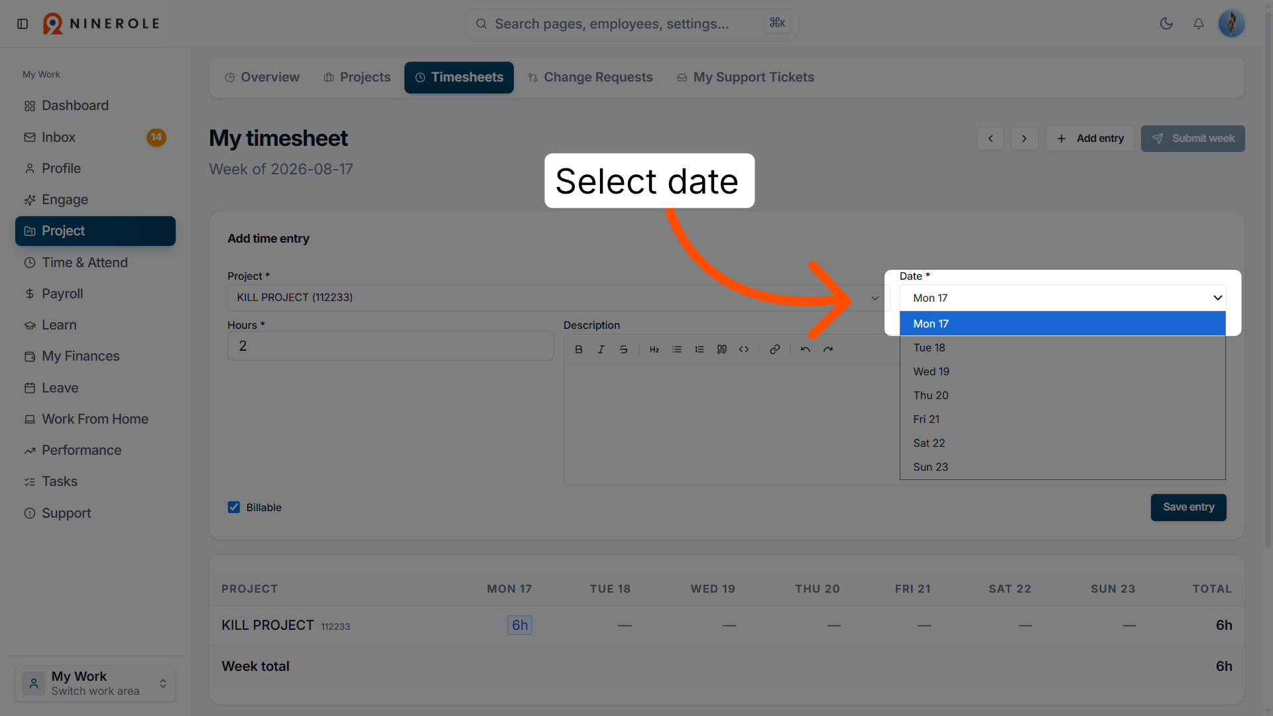Insert H2 heading in description
Viewport: 1273px width, 716px height.
pyautogui.click(x=654, y=349)
